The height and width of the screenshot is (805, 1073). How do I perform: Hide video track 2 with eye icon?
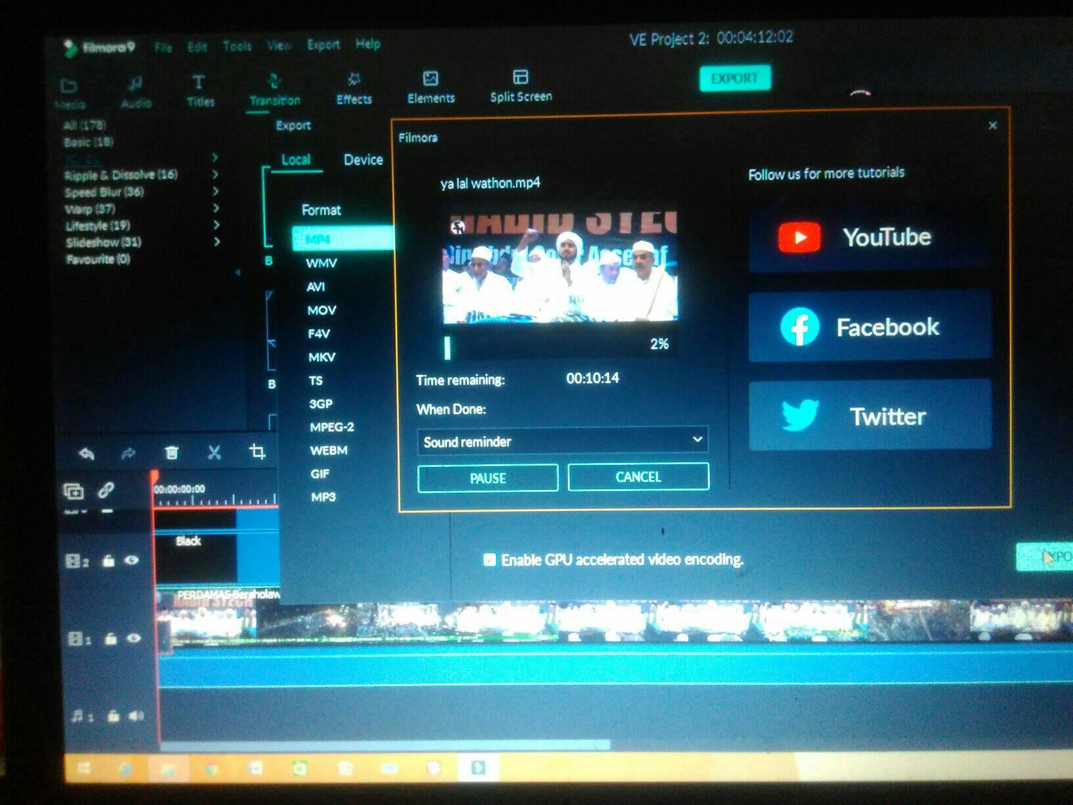(131, 560)
